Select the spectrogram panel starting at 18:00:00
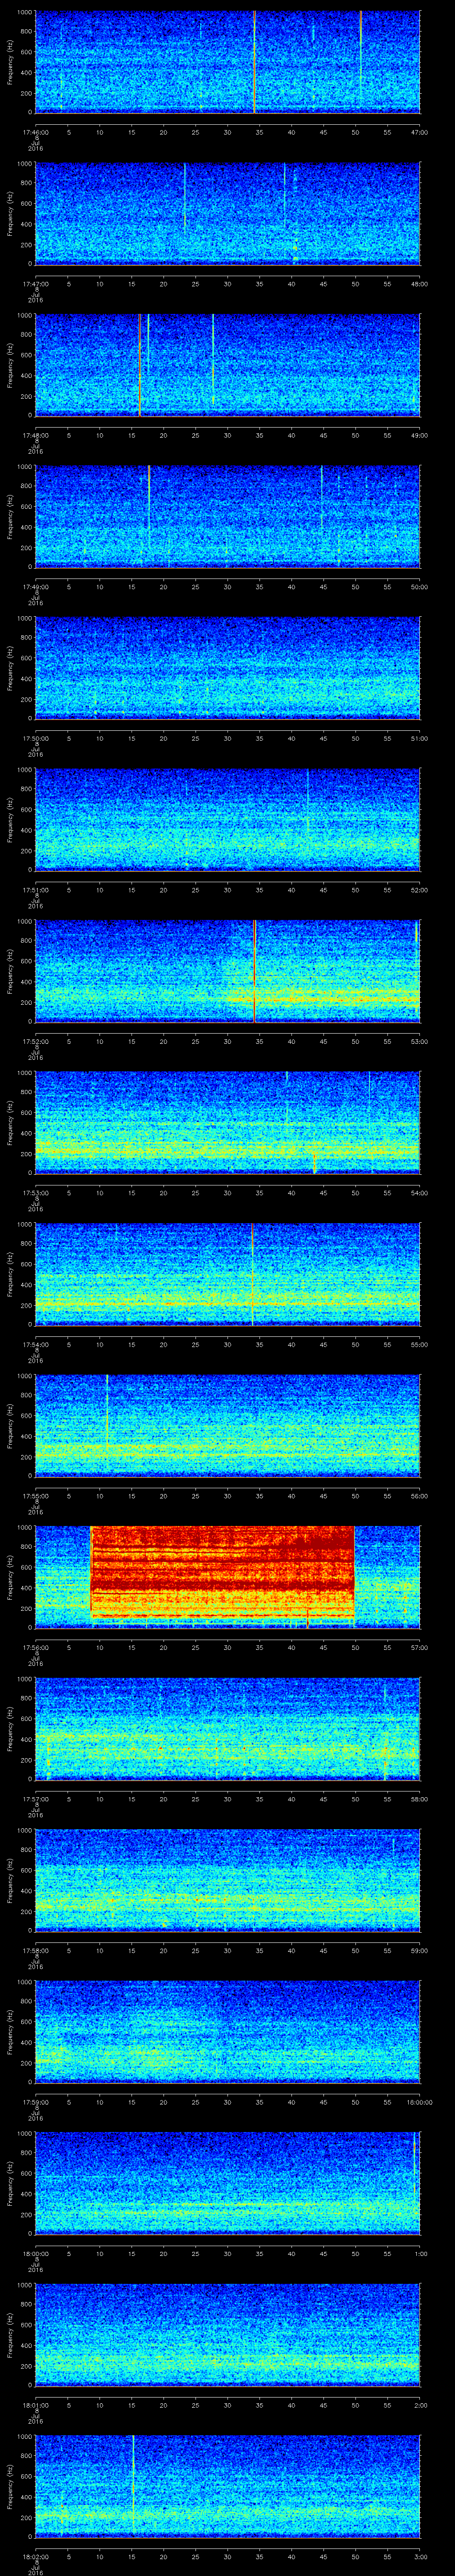 coord(227,2183)
